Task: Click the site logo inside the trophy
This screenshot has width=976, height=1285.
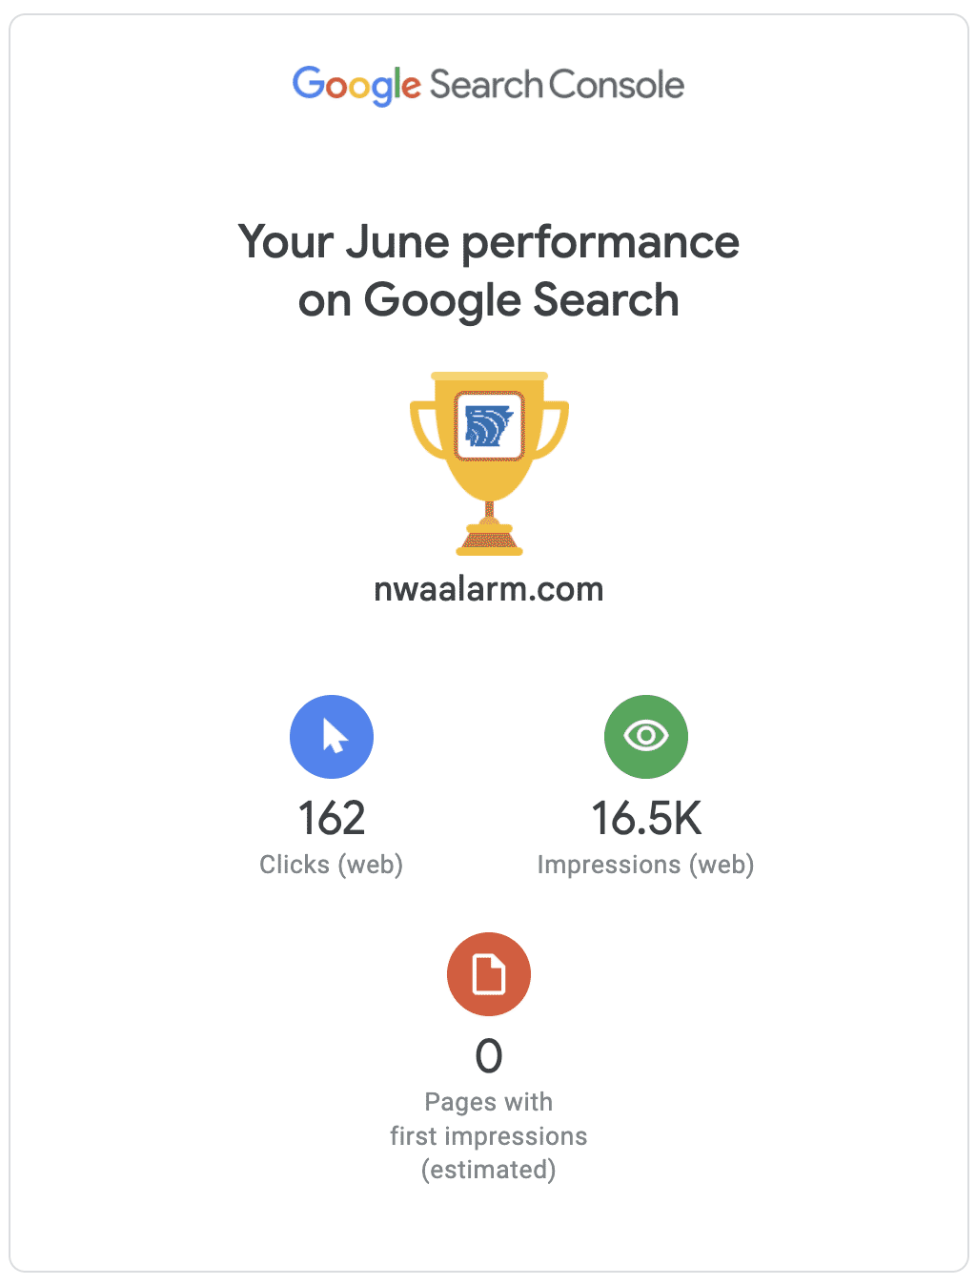Action: pos(489,425)
